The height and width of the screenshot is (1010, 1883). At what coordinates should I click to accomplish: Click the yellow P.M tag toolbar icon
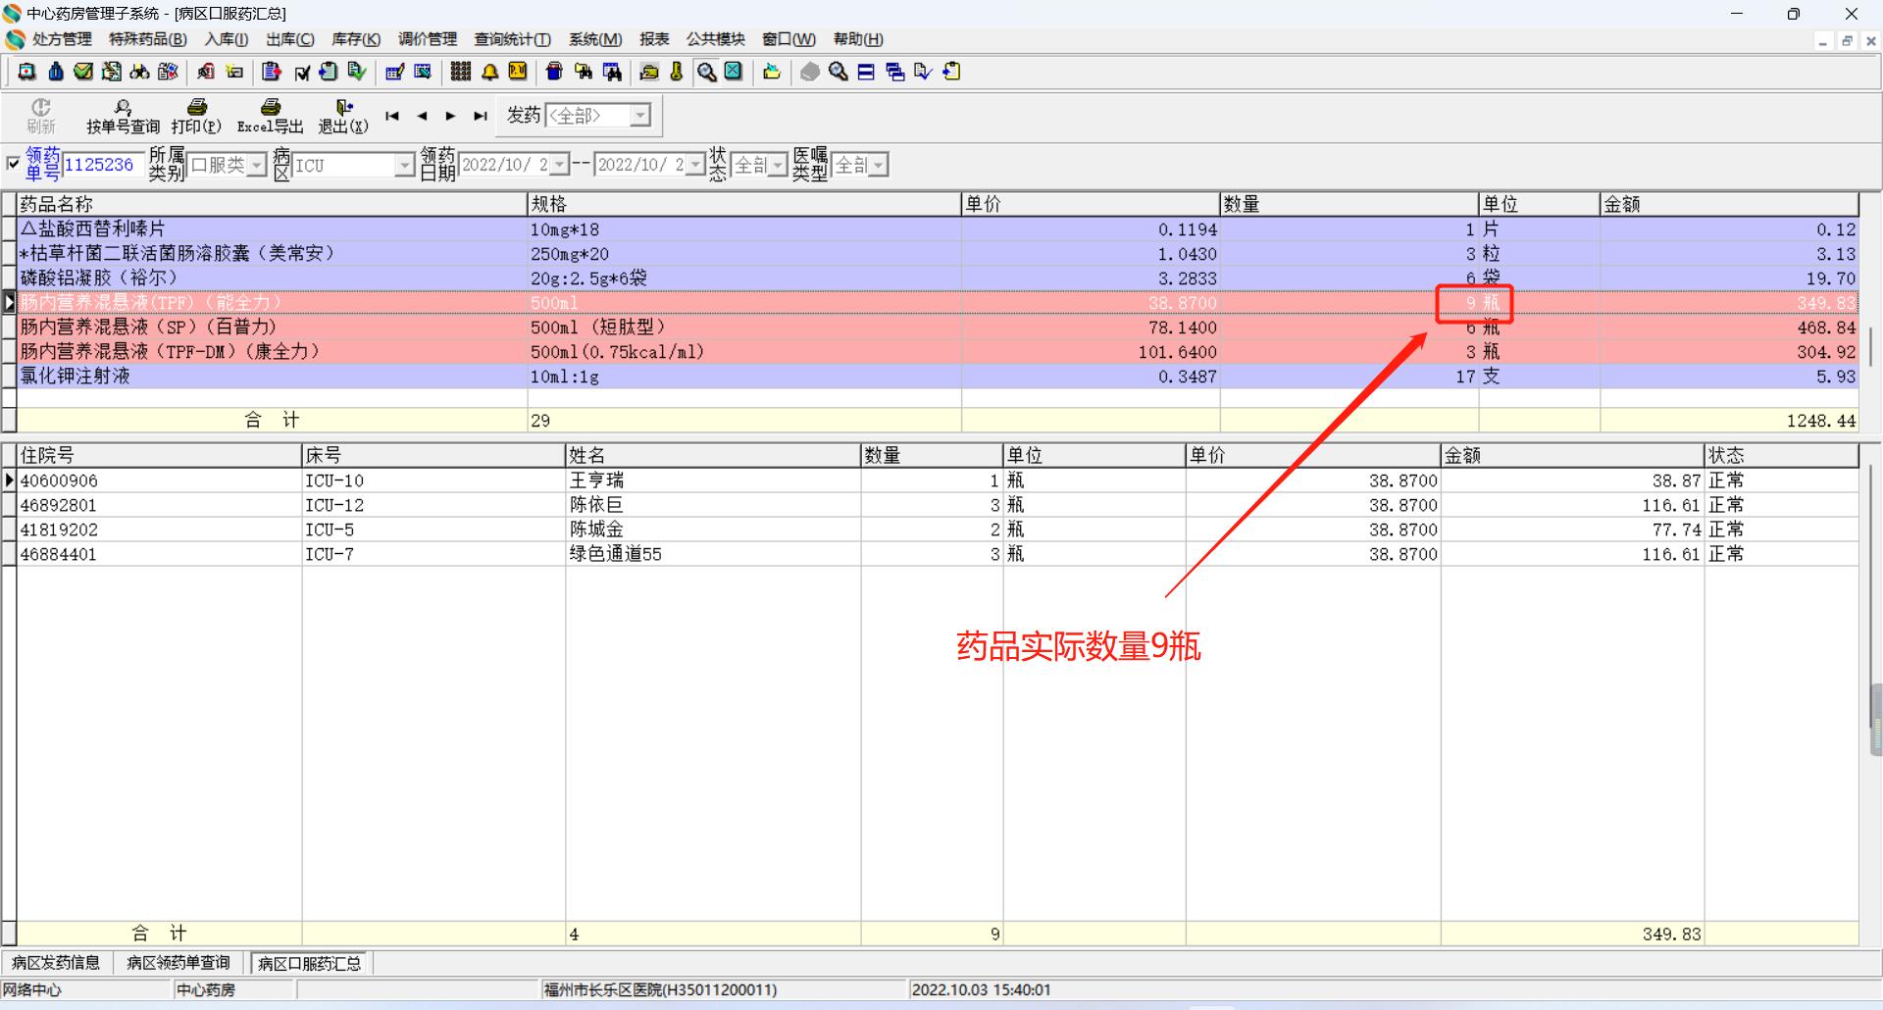517,72
